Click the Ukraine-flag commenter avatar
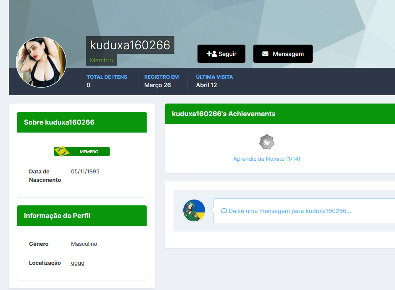This screenshot has height=290, width=395. tap(194, 210)
